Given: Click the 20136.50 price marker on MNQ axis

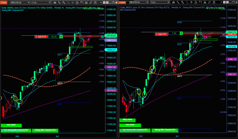Looking at the screenshot, I should [111, 35].
